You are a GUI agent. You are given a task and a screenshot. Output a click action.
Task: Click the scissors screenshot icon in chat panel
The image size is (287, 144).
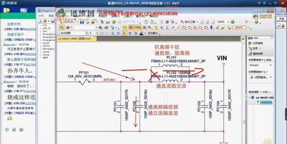[14, 130]
